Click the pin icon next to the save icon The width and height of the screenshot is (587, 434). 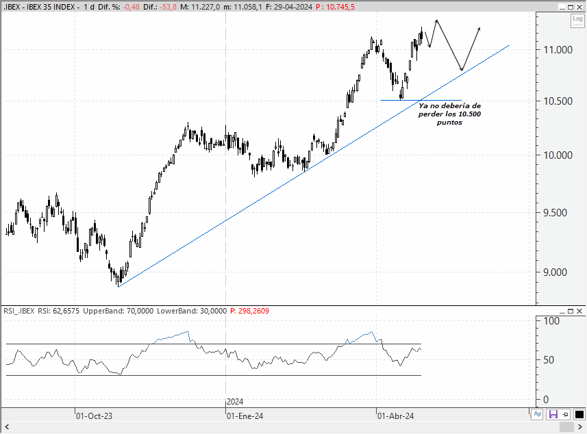[565, 414]
